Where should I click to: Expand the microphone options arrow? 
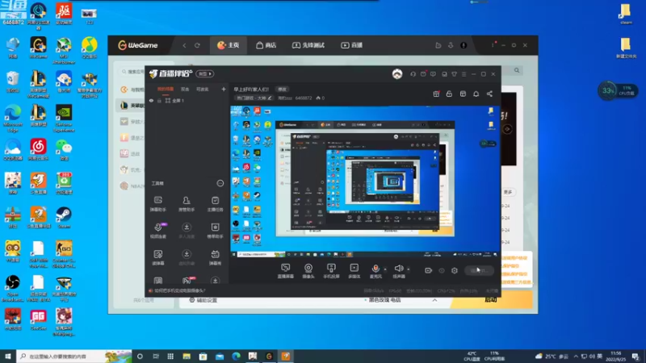pyautogui.click(x=385, y=269)
